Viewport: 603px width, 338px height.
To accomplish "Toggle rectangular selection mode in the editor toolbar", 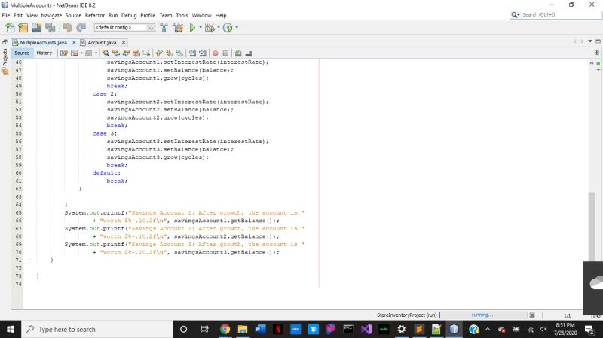I will [146, 53].
